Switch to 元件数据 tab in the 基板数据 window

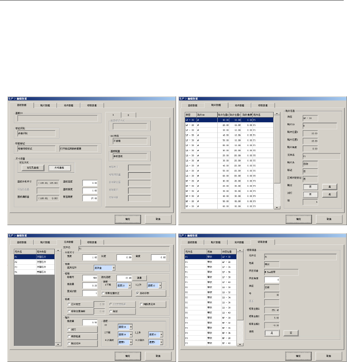[68, 105]
